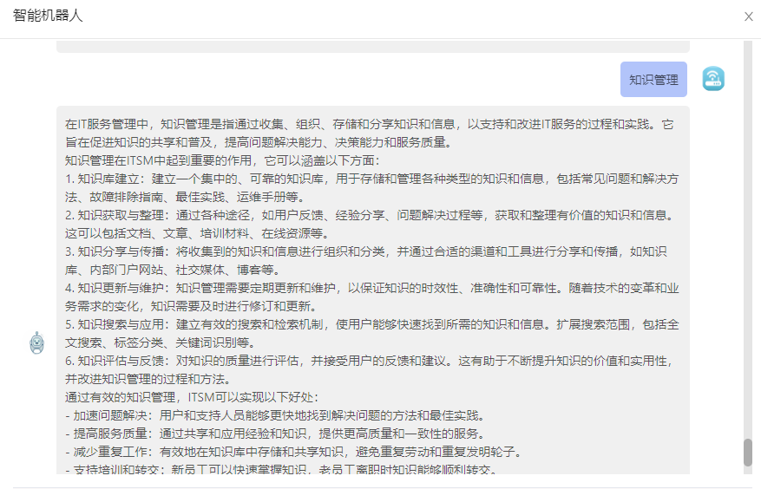Click the line starting 4. 知识更新与维护
This screenshot has width=761, height=489.
click(371, 288)
